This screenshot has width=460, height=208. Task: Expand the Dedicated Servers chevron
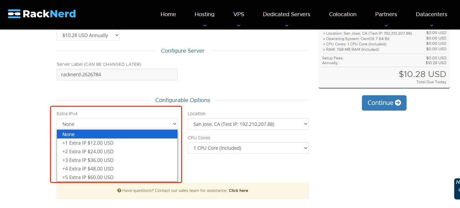(287, 25)
